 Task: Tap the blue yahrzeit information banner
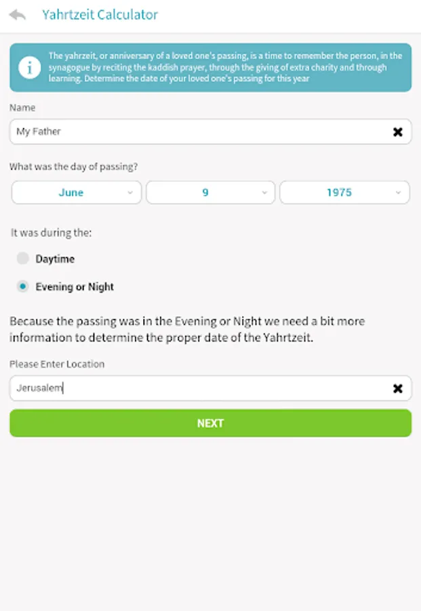tap(210, 67)
